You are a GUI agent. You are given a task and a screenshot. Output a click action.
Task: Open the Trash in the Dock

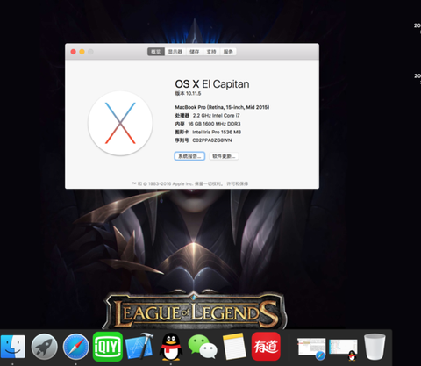(375, 347)
